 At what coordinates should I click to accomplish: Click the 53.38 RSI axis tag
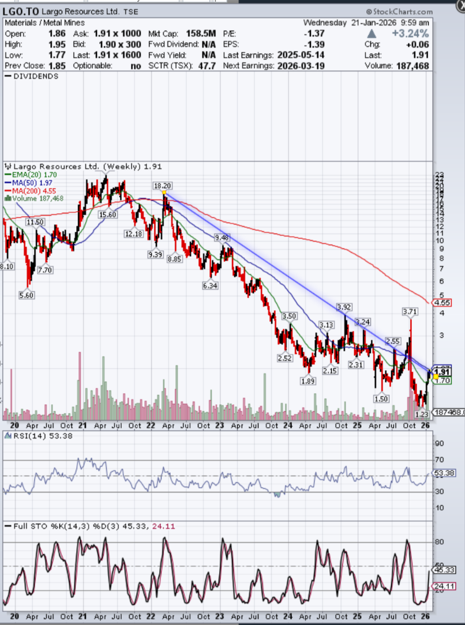pyautogui.click(x=444, y=473)
